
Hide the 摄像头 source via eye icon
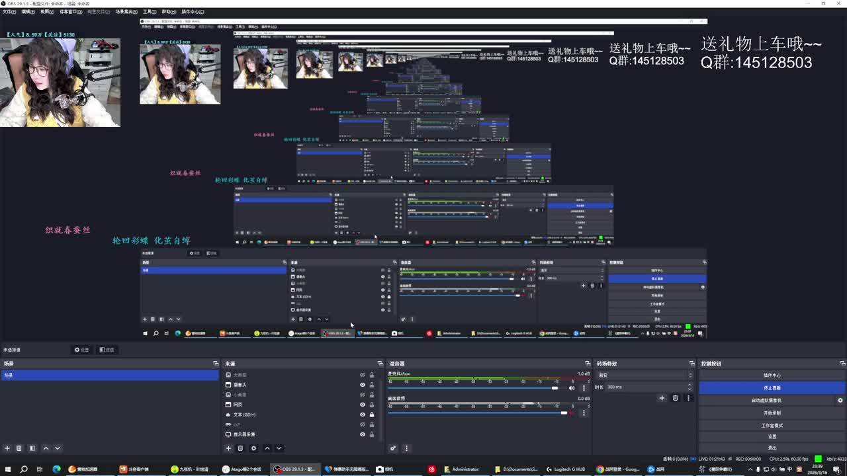363,385
